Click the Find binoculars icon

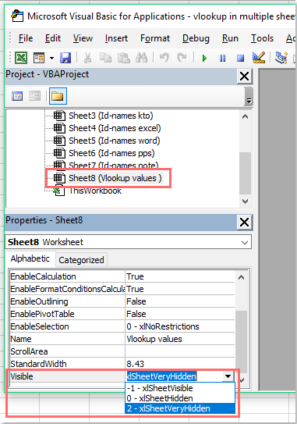[141, 58]
